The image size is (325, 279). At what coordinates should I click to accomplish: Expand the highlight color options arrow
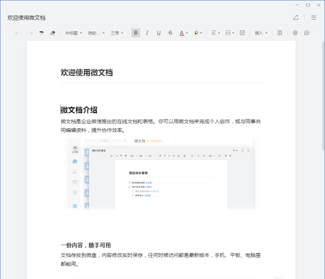(x=201, y=33)
